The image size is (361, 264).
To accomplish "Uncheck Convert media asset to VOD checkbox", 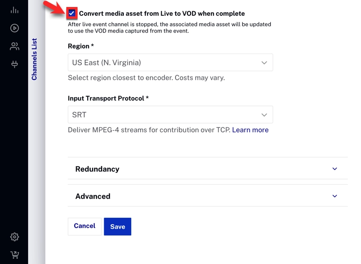I will [x=72, y=14].
